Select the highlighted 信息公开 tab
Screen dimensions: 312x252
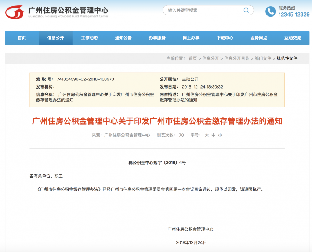[55, 38]
